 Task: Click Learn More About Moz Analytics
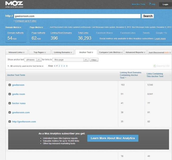coord(113,138)
